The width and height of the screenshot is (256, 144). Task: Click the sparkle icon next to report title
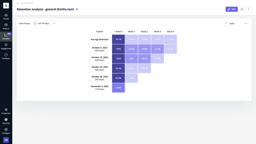77,9
